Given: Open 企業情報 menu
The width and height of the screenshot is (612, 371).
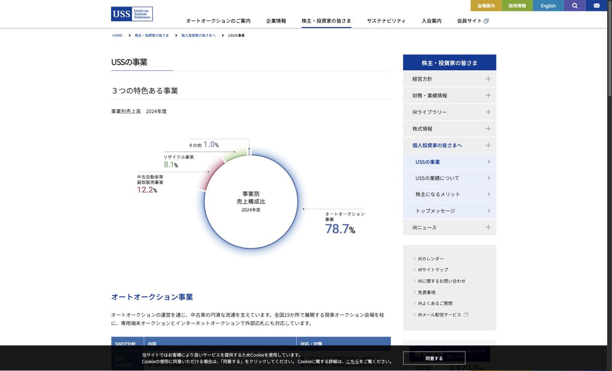Looking at the screenshot, I should pos(276,21).
